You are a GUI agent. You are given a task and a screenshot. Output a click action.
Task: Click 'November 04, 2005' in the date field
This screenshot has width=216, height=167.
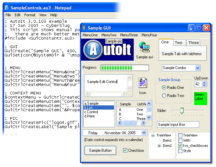tap(120, 133)
